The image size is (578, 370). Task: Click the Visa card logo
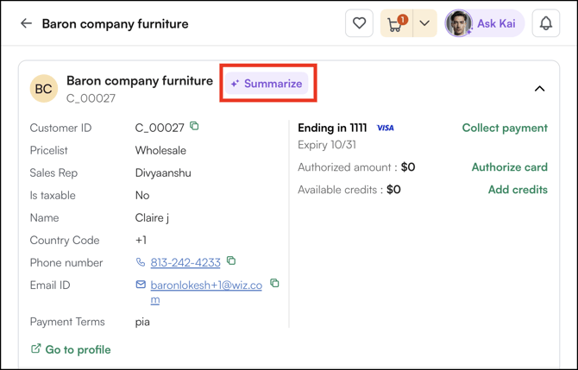point(386,129)
